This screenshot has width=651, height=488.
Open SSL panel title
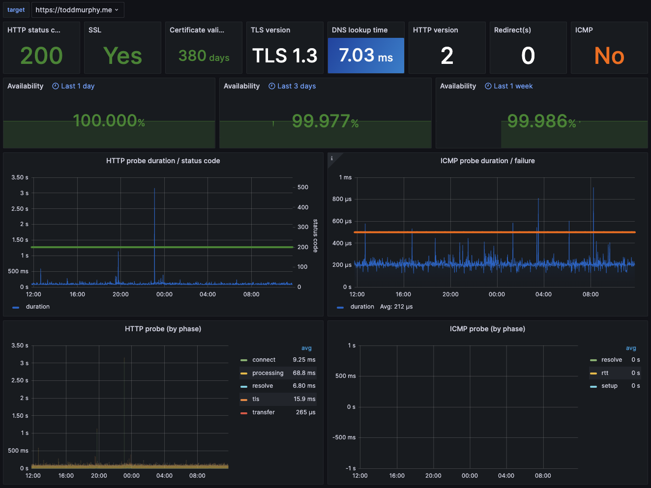click(95, 30)
